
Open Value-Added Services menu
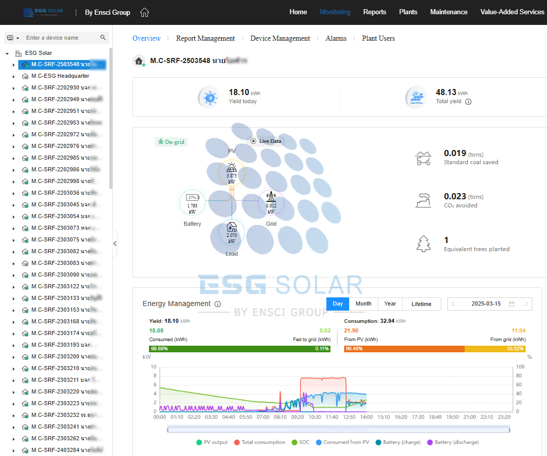tap(512, 12)
